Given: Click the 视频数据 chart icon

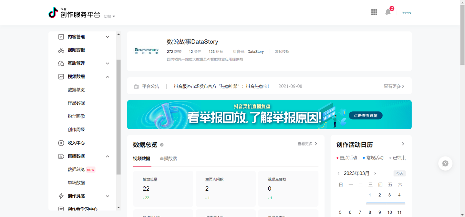Looking at the screenshot, I should point(61,77).
